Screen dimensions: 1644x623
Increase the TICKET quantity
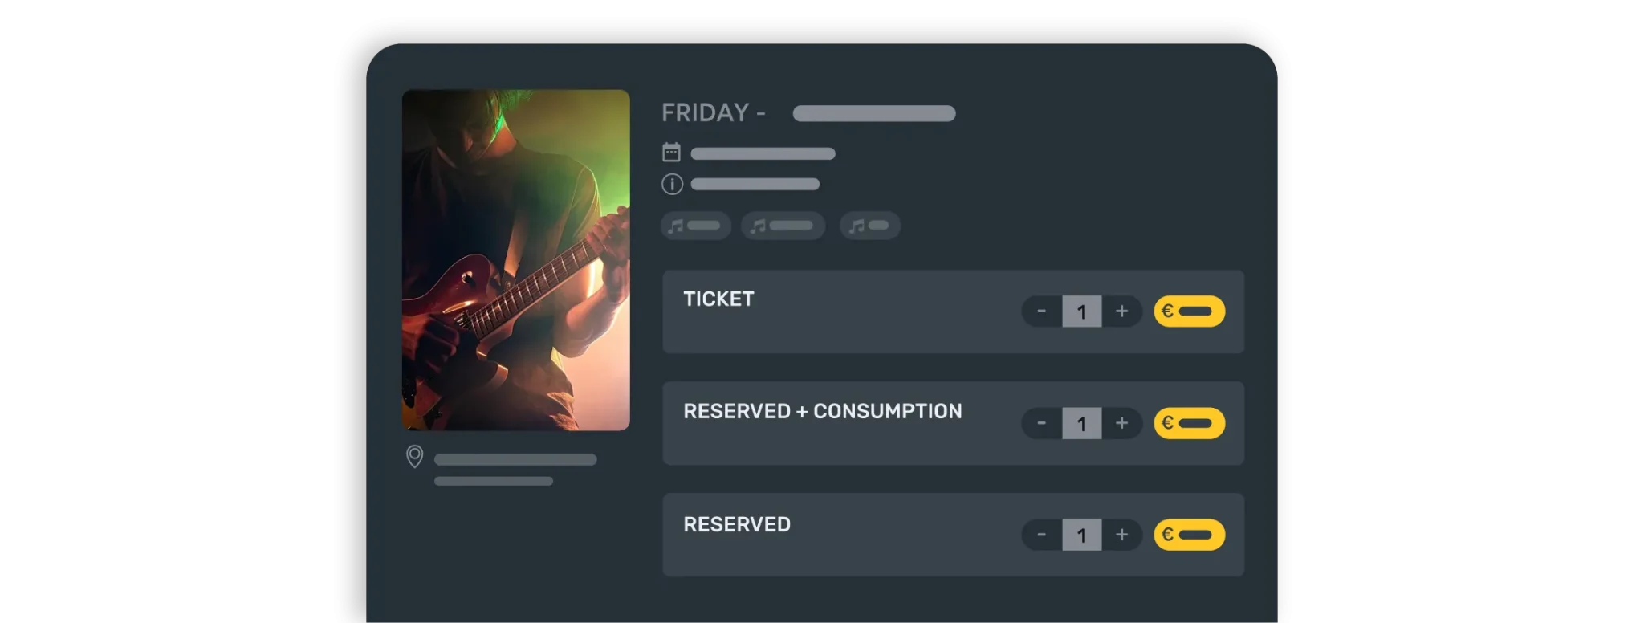(x=1122, y=311)
